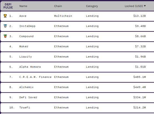Click the silver medal icon next to InstaDApp
This screenshot has height=114, width=154.
(x=5, y=26)
